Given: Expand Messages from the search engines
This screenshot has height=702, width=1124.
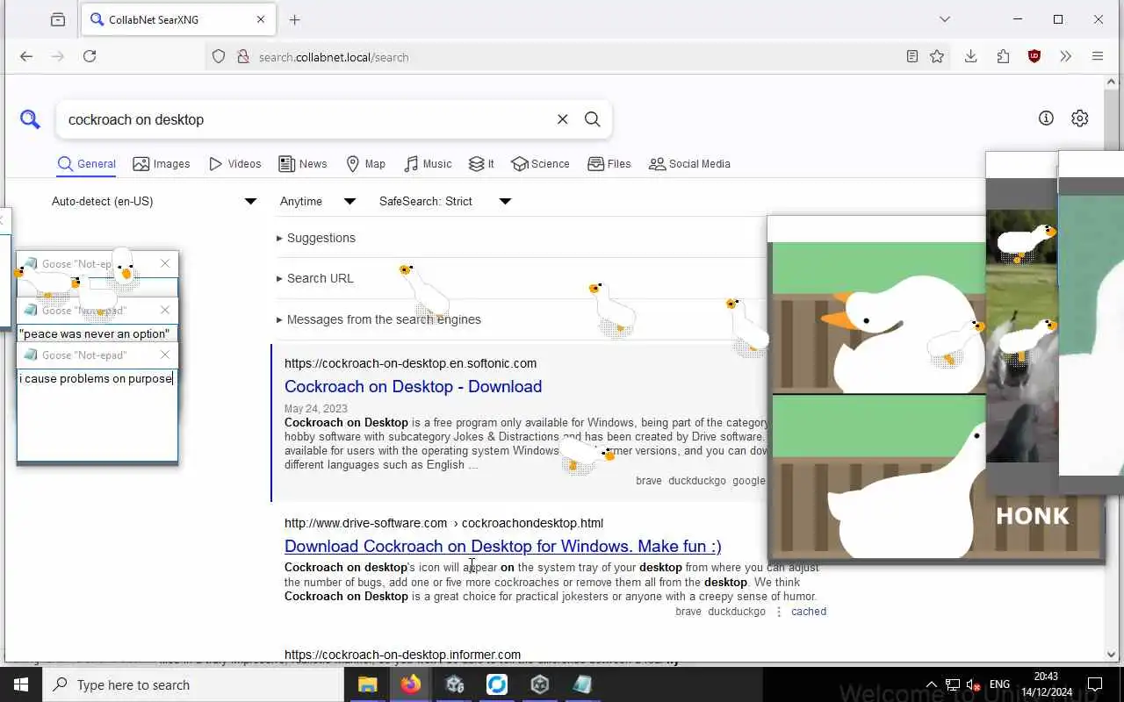Looking at the screenshot, I should tap(378, 319).
